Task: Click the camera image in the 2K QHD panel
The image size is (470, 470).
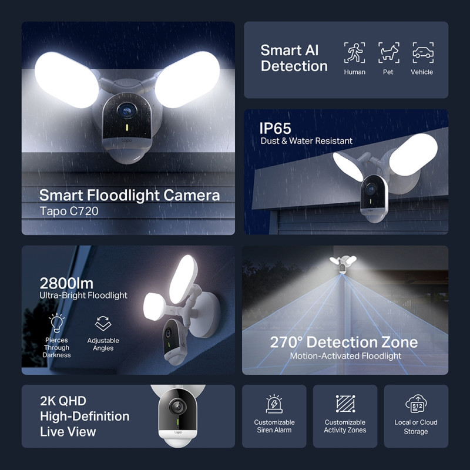Action: 178,416
